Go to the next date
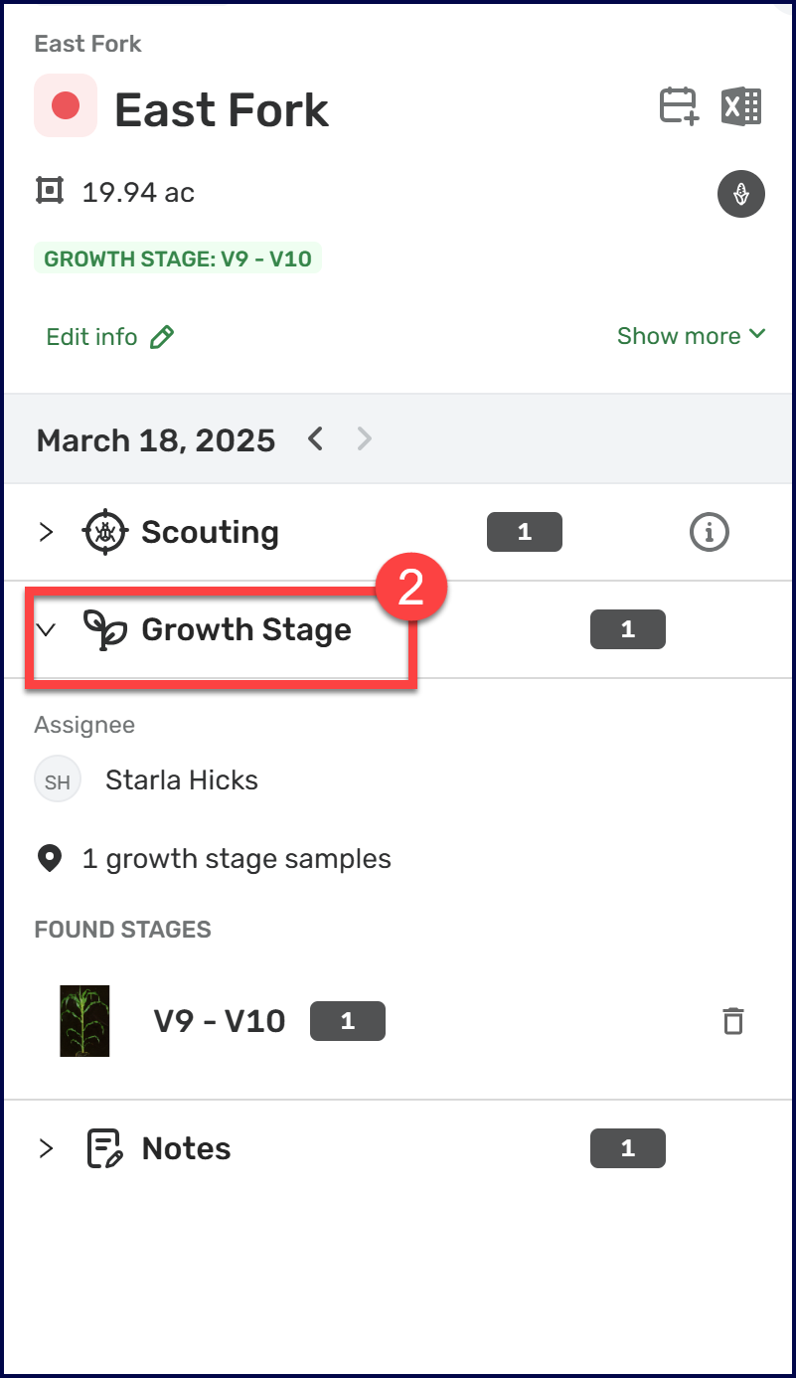The image size is (796, 1378). pos(365,438)
